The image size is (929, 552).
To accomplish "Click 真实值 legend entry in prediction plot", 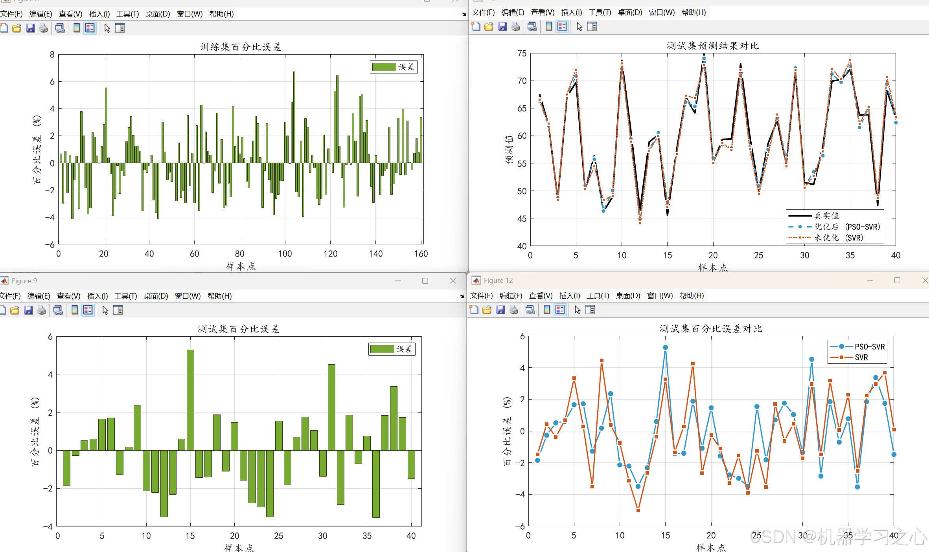I will [x=826, y=216].
